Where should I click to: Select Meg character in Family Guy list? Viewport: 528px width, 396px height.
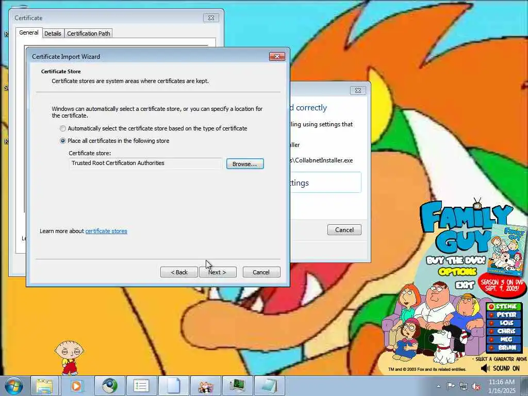504,339
